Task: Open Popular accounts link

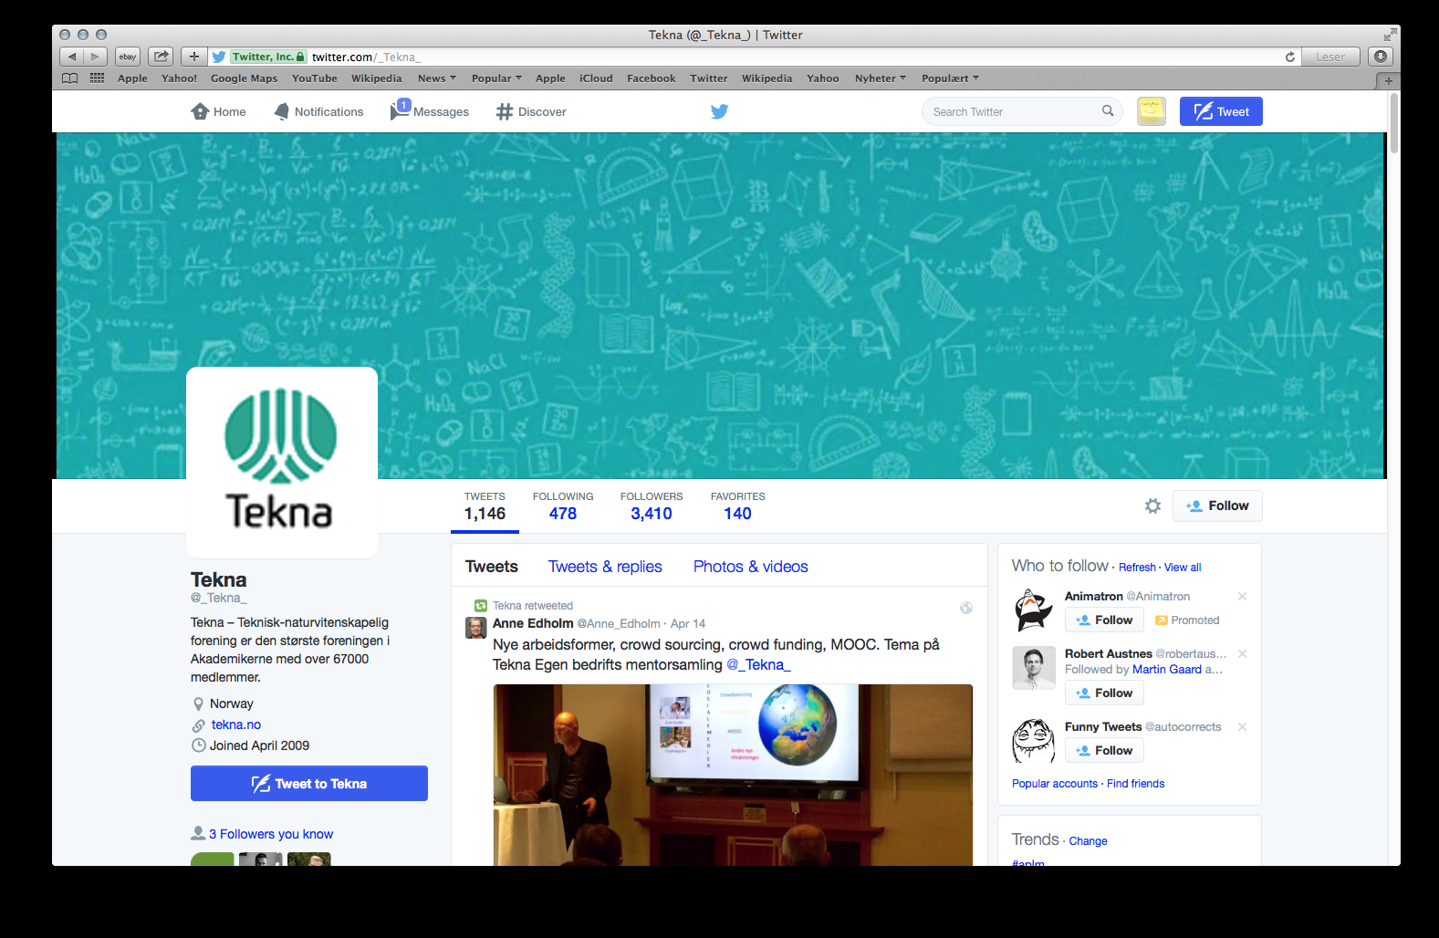Action: tap(1055, 784)
